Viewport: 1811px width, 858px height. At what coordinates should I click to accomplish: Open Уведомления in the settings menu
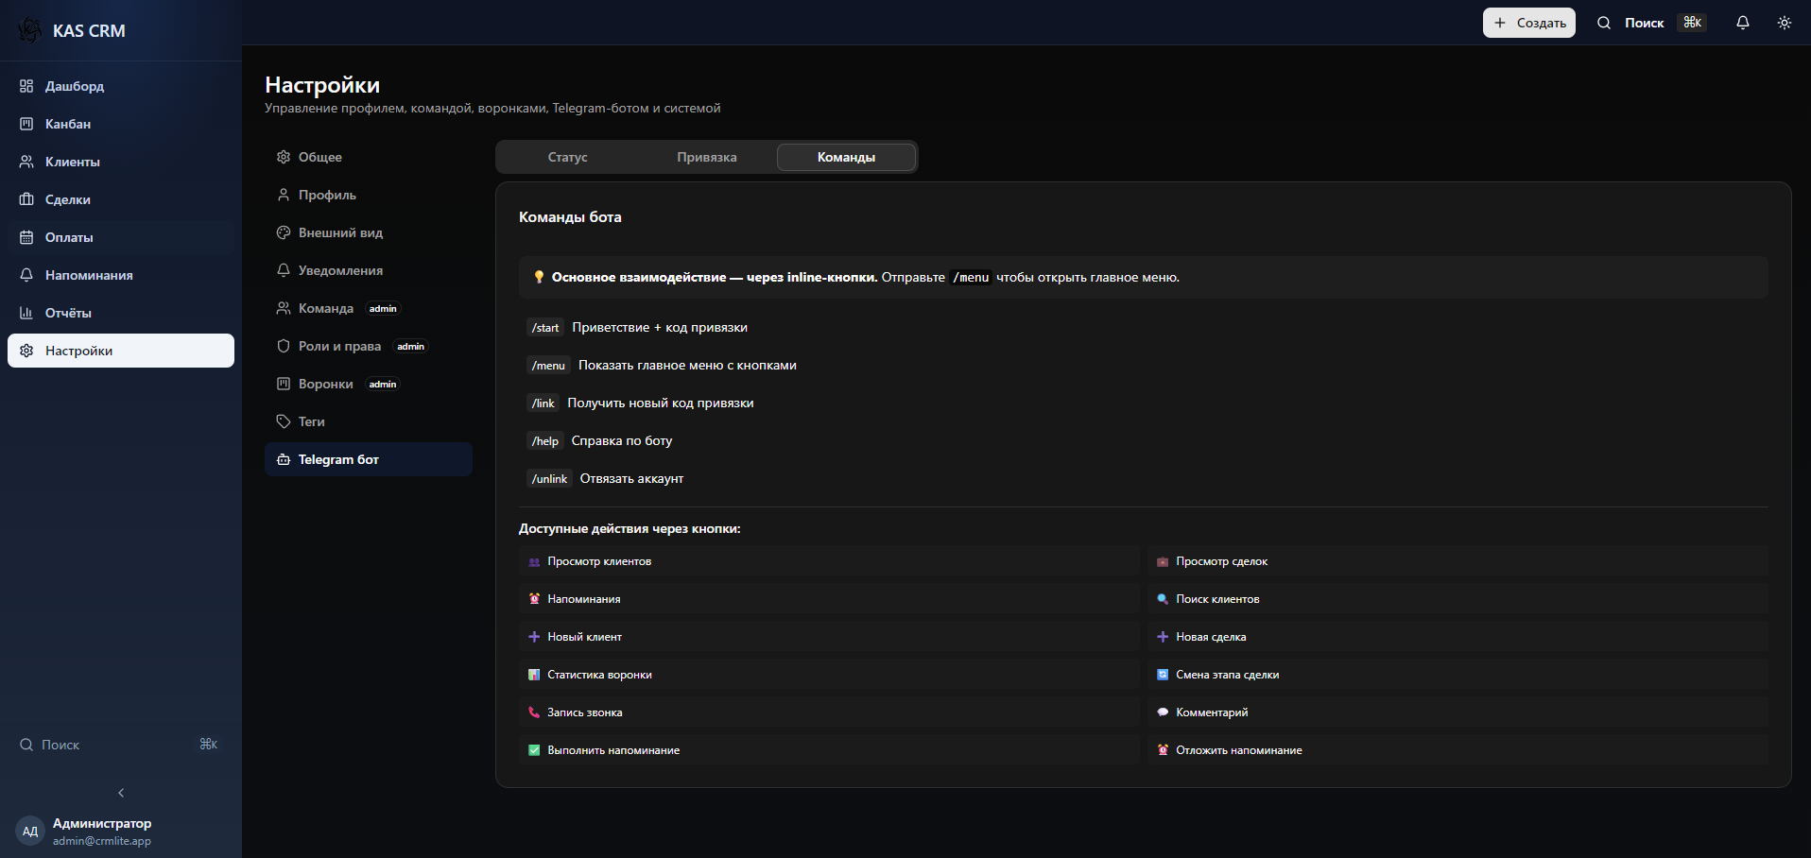click(x=369, y=270)
